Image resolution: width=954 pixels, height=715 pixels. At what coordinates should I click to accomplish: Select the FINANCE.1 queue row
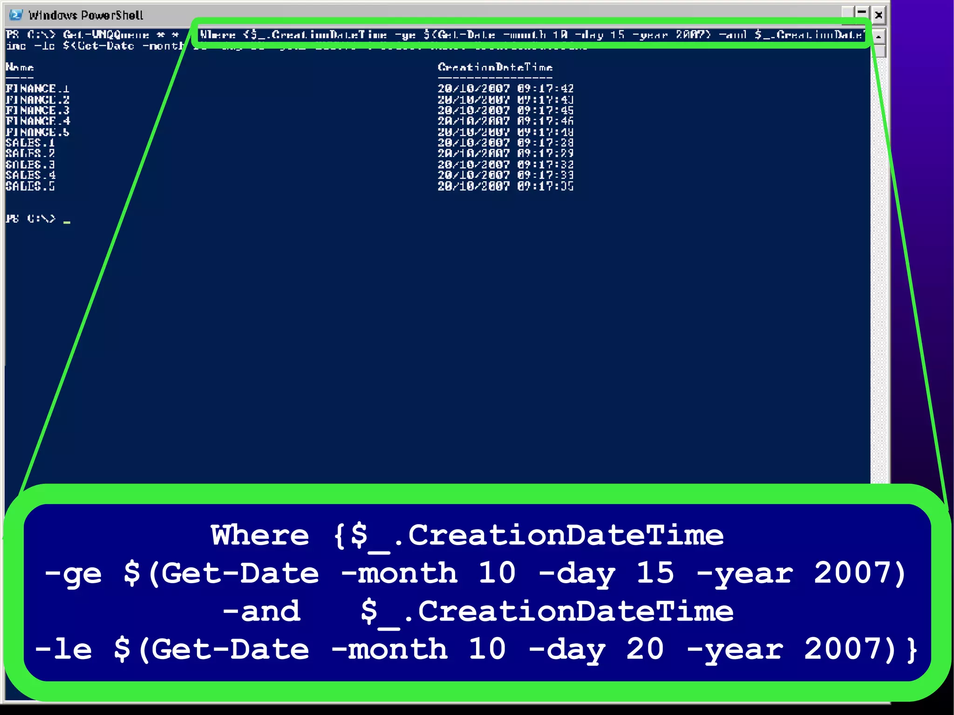click(x=37, y=89)
